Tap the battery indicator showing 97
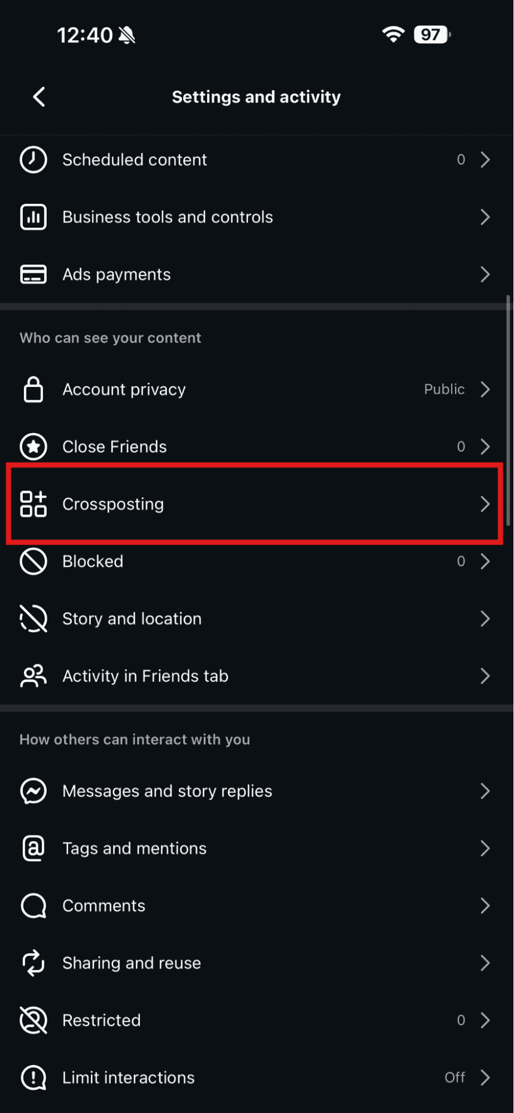Screen dimensions: 514x1113 [x=432, y=35]
